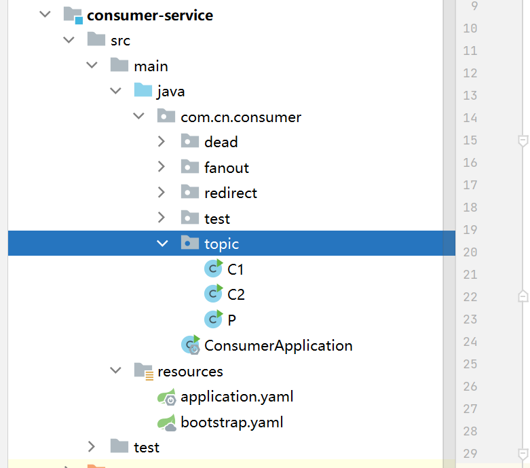Select the main folder label
The image size is (530, 468).
point(151,66)
